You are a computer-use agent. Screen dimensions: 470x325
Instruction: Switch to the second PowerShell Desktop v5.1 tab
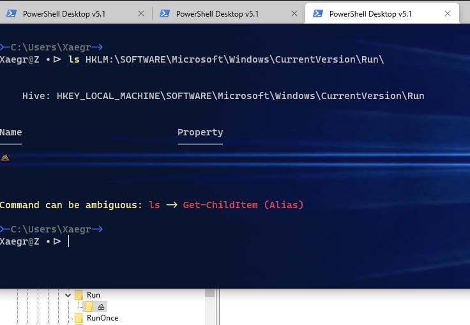click(x=217, y=14)
